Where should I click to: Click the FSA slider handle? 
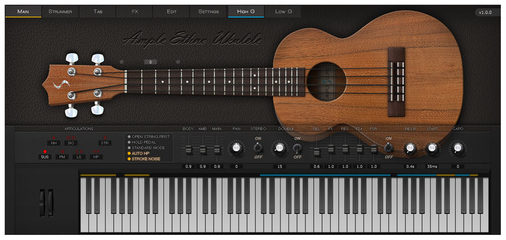click(359, 149)
